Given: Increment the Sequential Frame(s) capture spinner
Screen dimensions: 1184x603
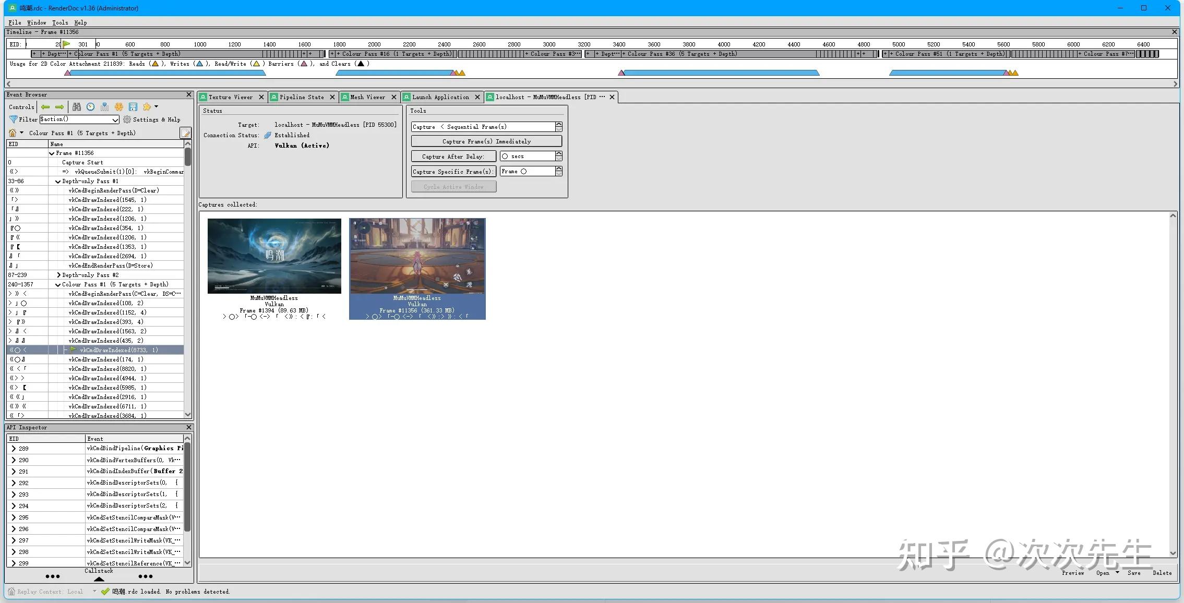Looking at the screenshot, I should coord(559,124).
